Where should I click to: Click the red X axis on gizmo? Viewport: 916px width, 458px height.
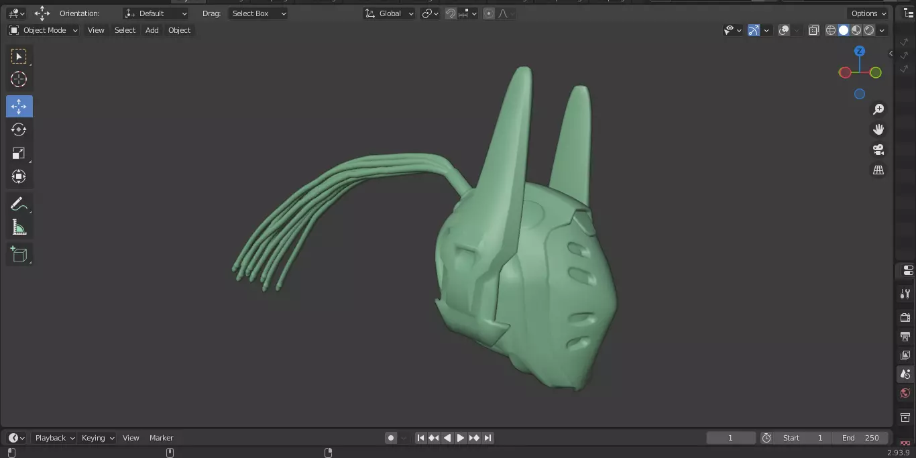point(845,72)
